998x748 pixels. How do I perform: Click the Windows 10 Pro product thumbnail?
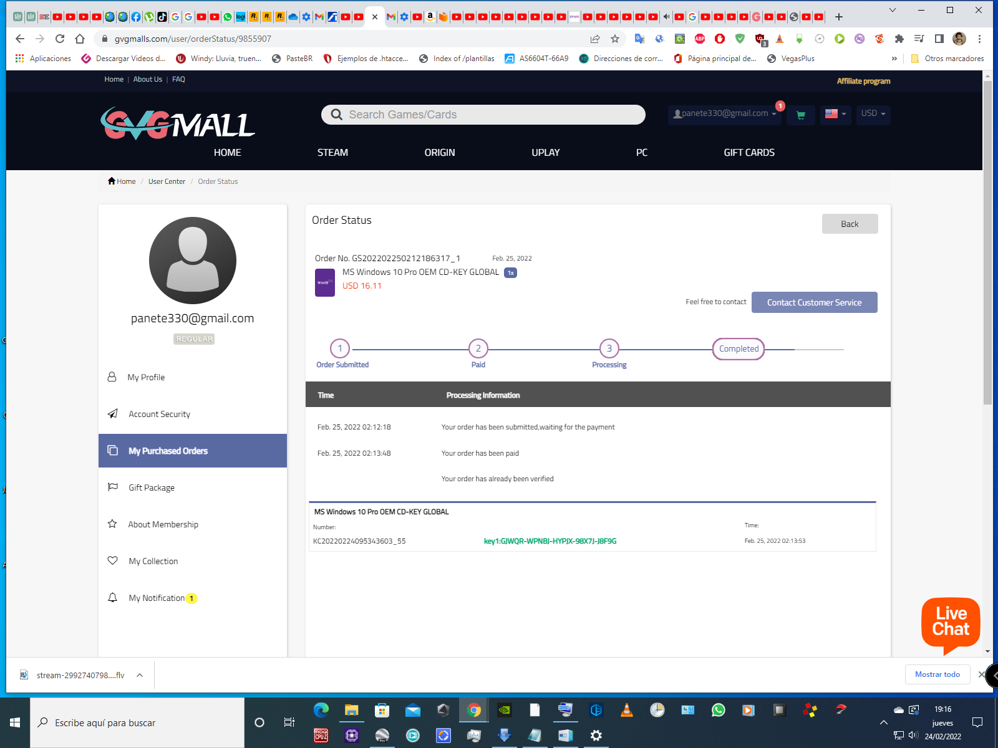324,282
